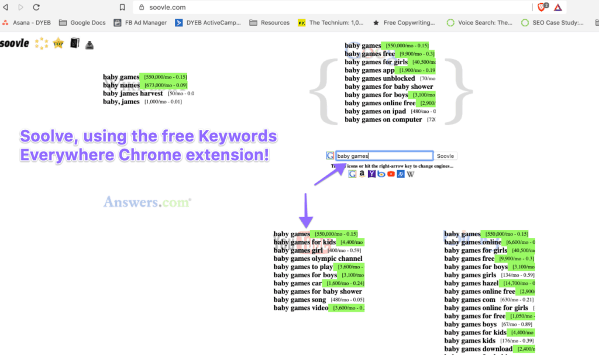Bookmark this page with bookmark icon

point(122,7)
